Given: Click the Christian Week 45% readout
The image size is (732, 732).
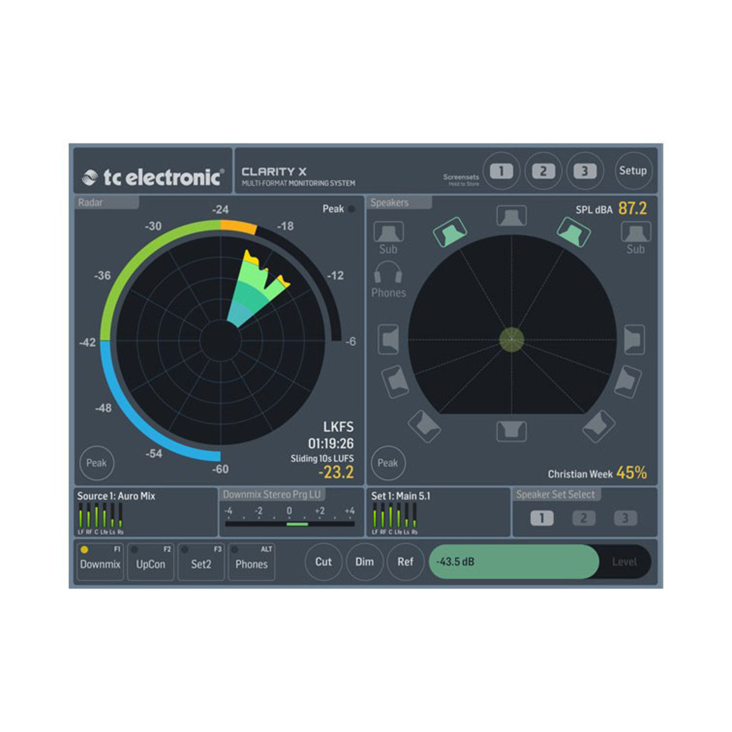Looking at the screenshot, I should [597, 473].
